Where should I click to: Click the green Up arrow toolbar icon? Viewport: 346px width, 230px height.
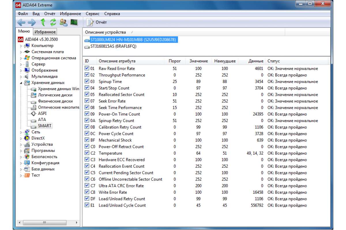pos(43,22)
